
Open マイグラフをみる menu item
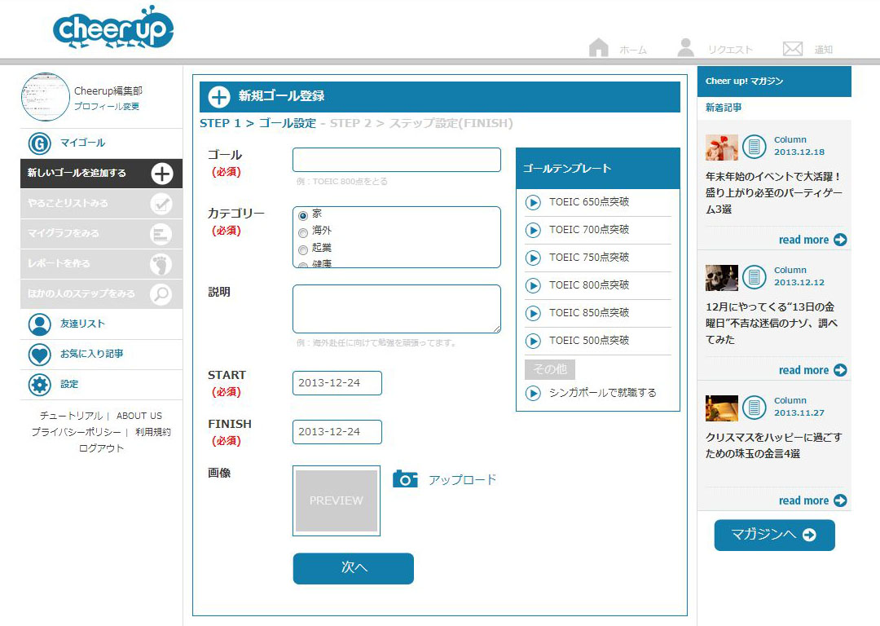click(98, 233)
